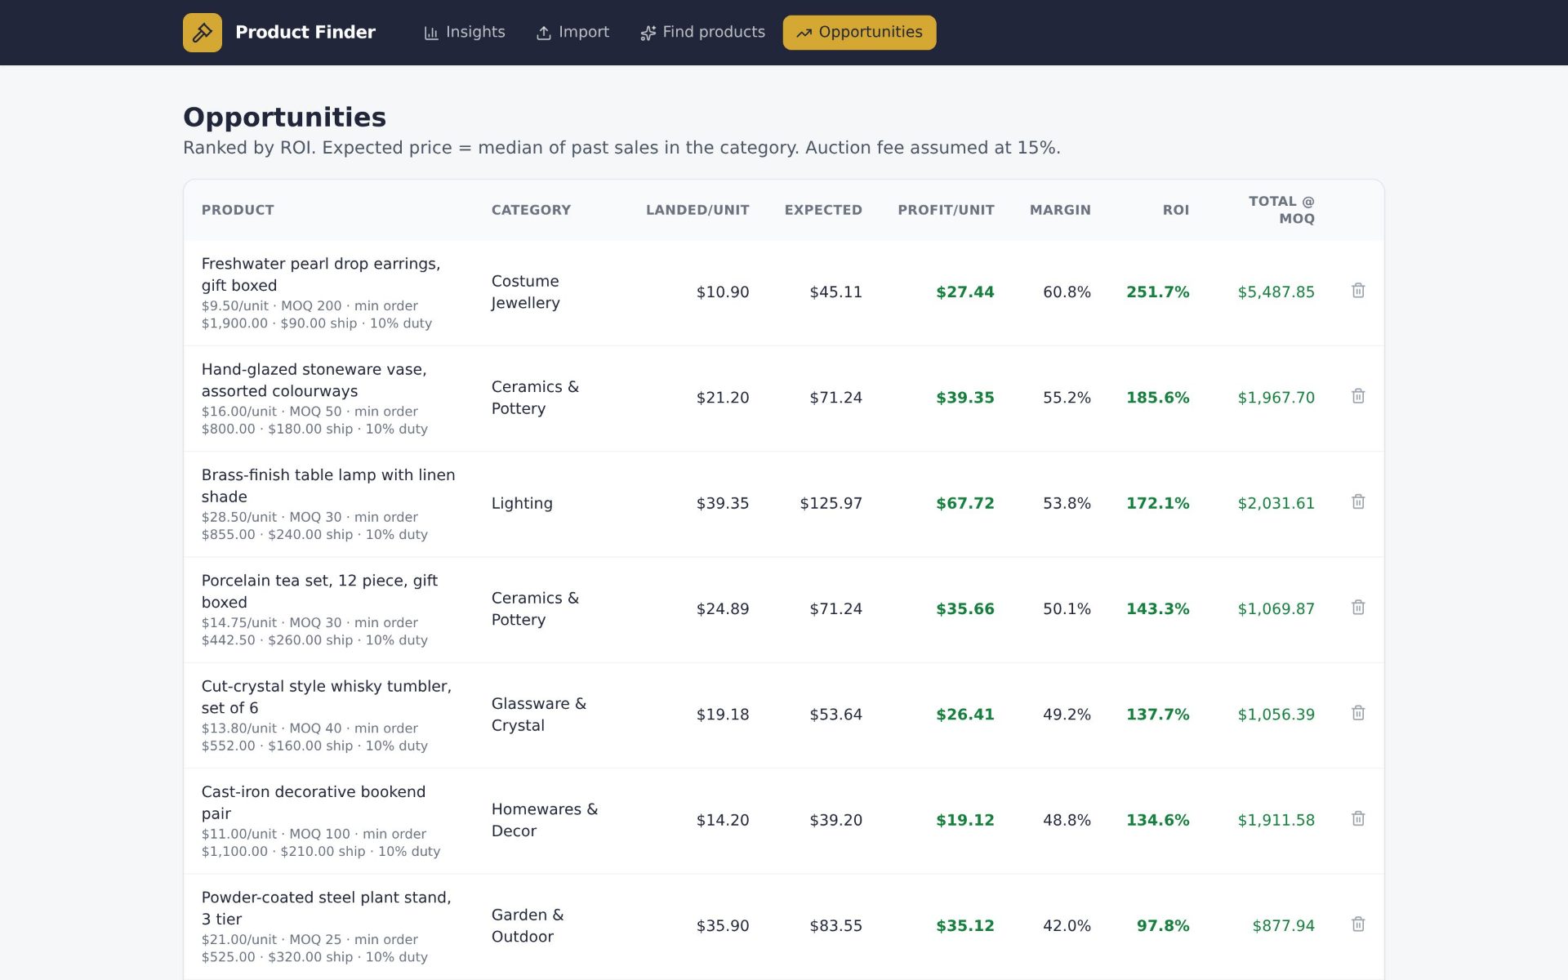Select the Cast-iron decorative bookend pair name
1568x980 pixels.
pos(314,803)
